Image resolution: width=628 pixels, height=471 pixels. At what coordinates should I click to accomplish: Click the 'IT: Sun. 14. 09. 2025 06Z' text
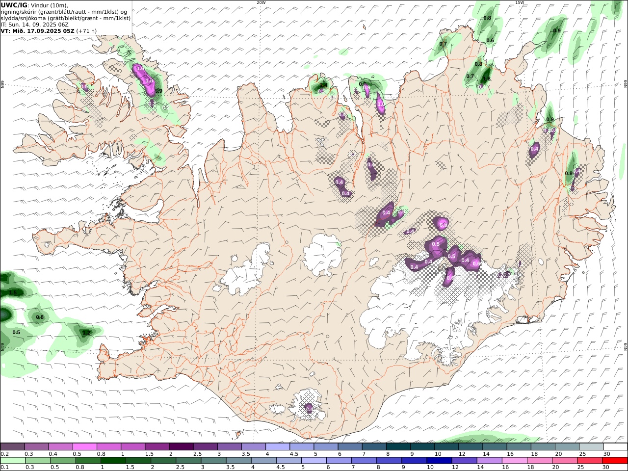click(34, 25)
